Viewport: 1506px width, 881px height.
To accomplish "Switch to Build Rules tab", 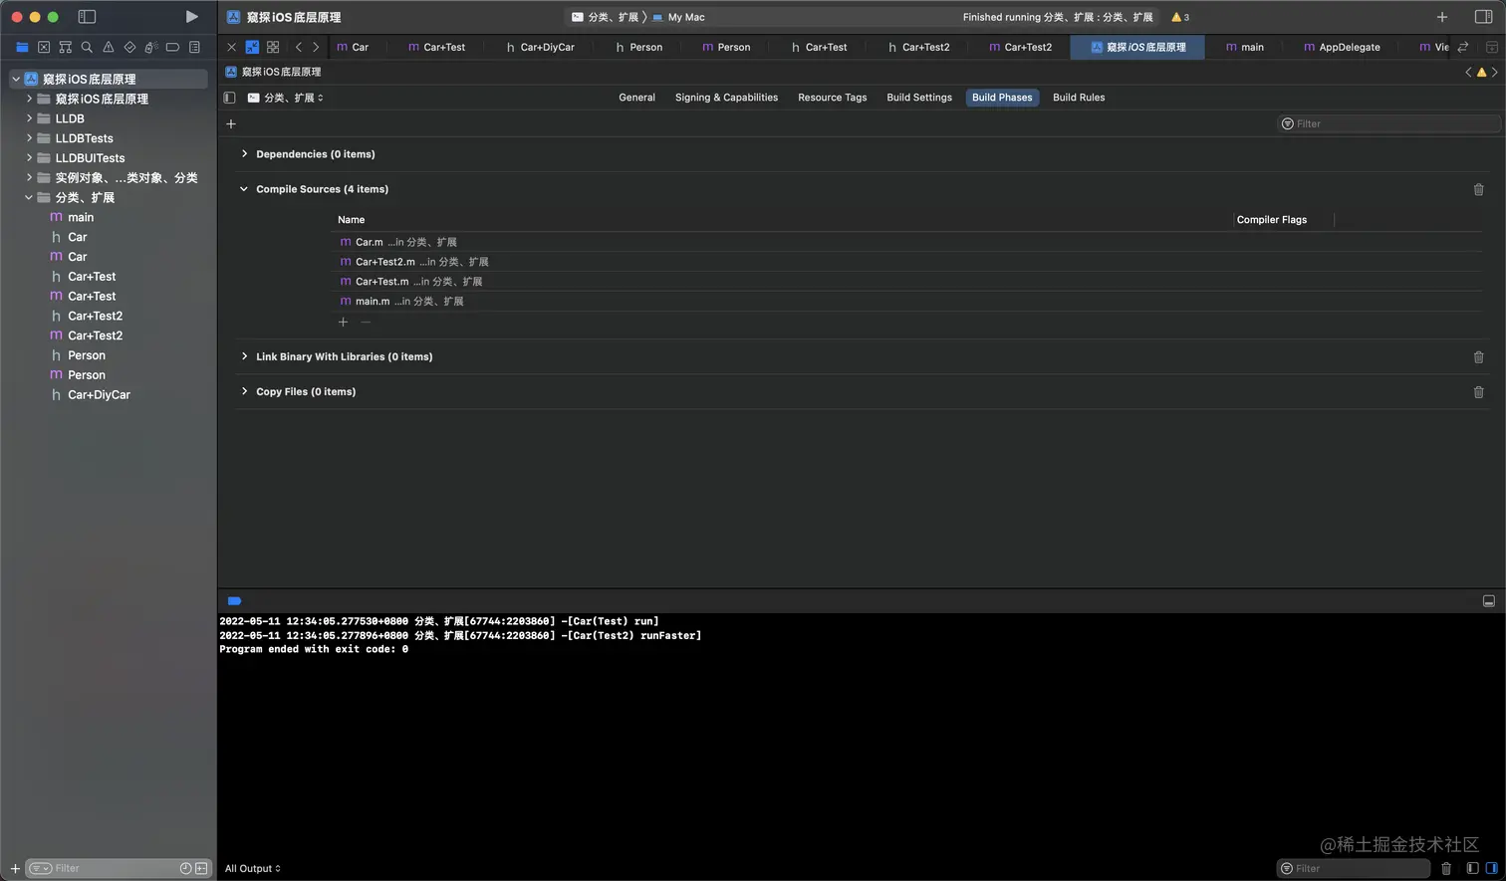I will [1079, 98].
